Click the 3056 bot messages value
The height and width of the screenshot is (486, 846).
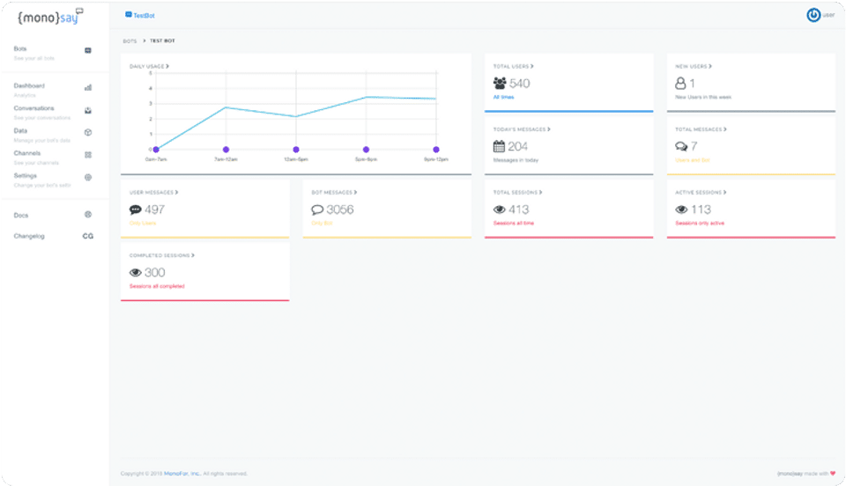(340, 210)
